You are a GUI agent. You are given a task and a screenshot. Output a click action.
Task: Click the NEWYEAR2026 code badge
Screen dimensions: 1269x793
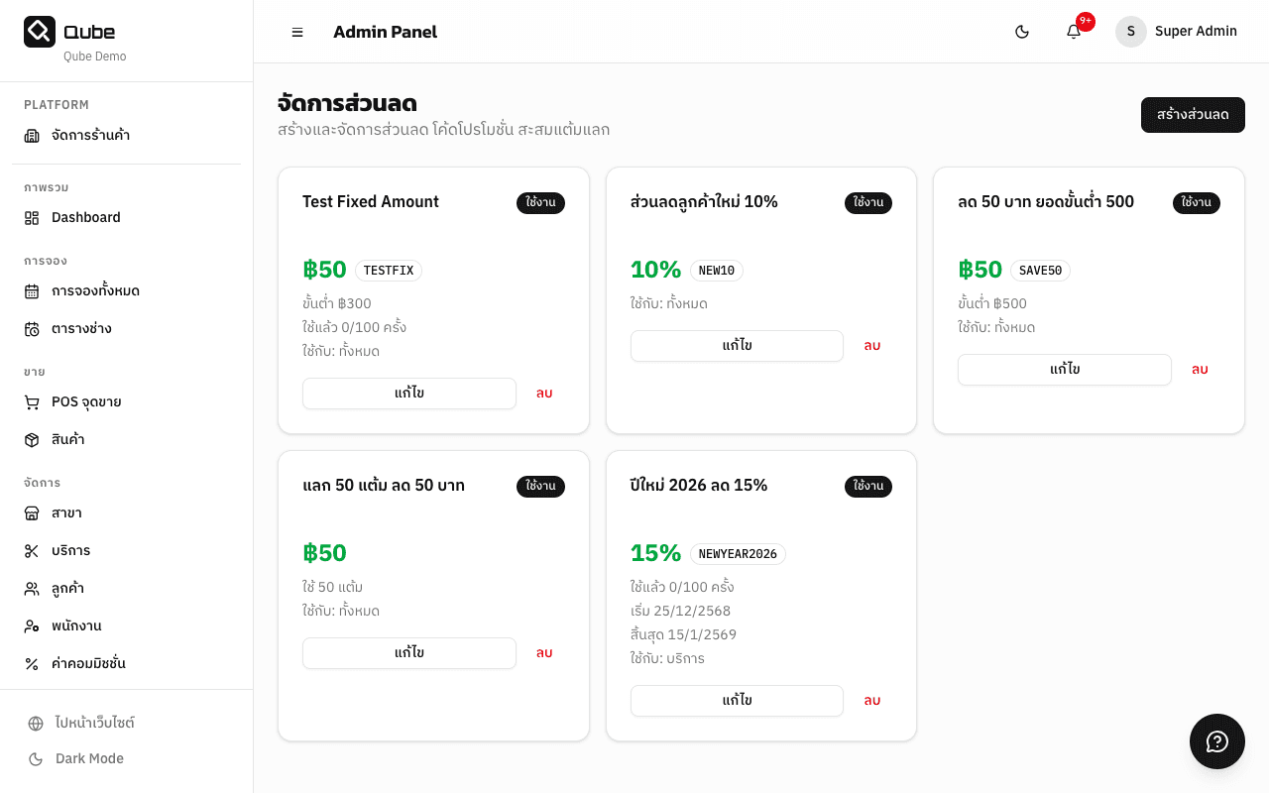738,554
